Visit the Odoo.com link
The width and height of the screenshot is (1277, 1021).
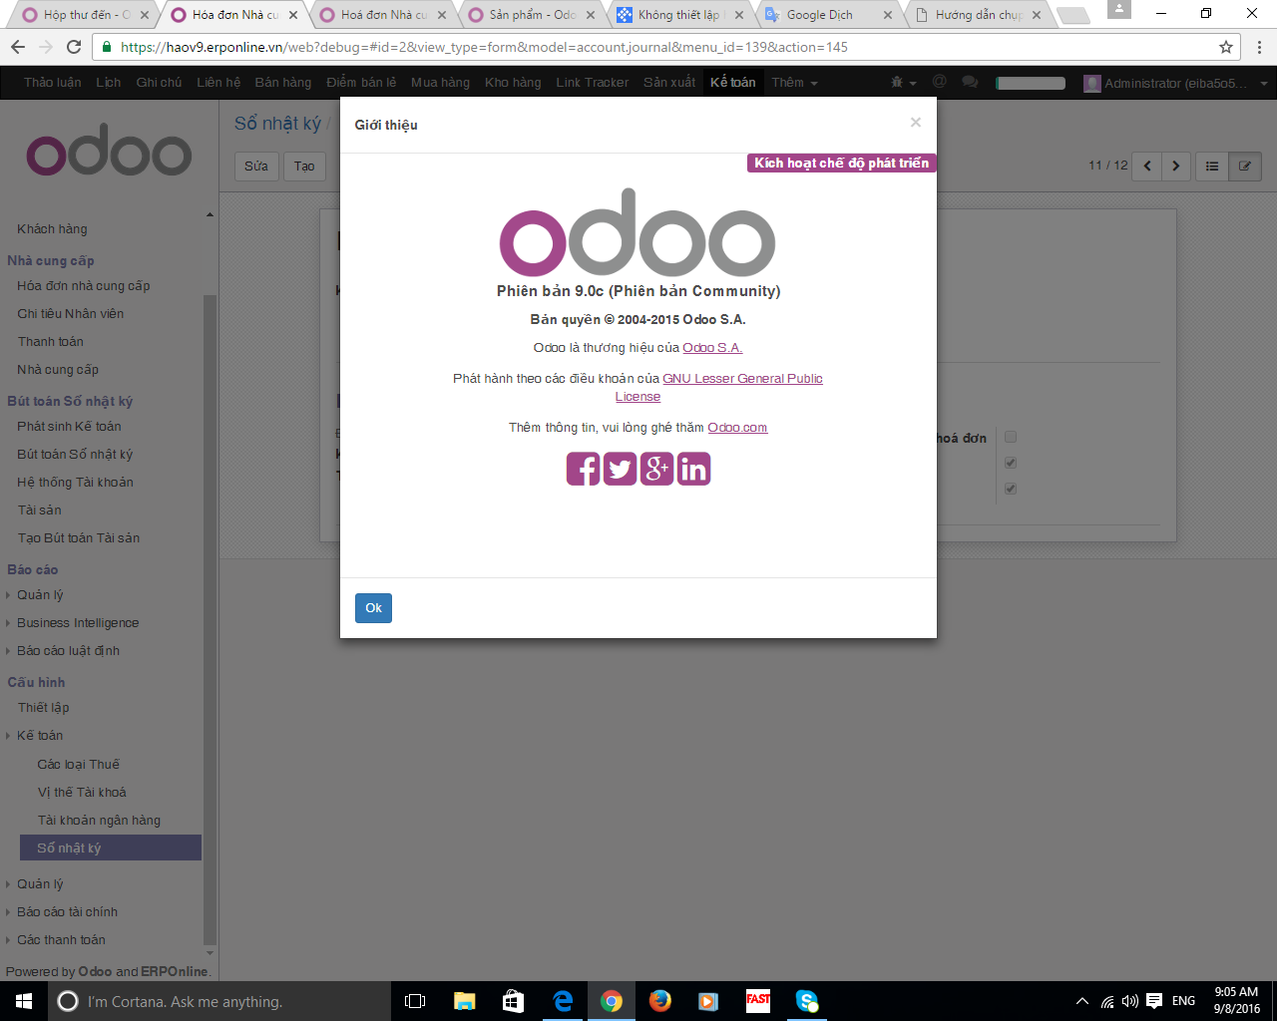point(737,428)
